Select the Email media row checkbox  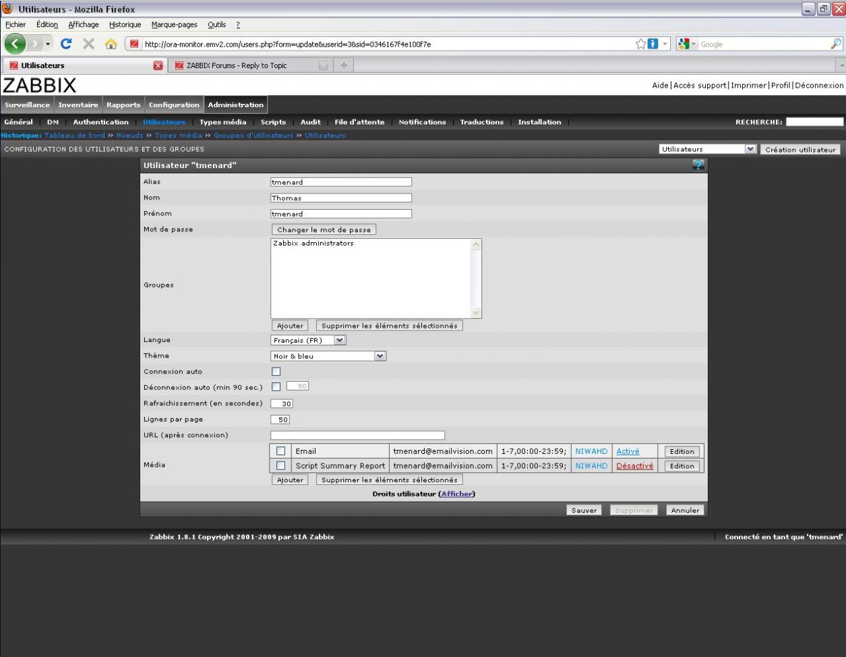coord(280,451)
